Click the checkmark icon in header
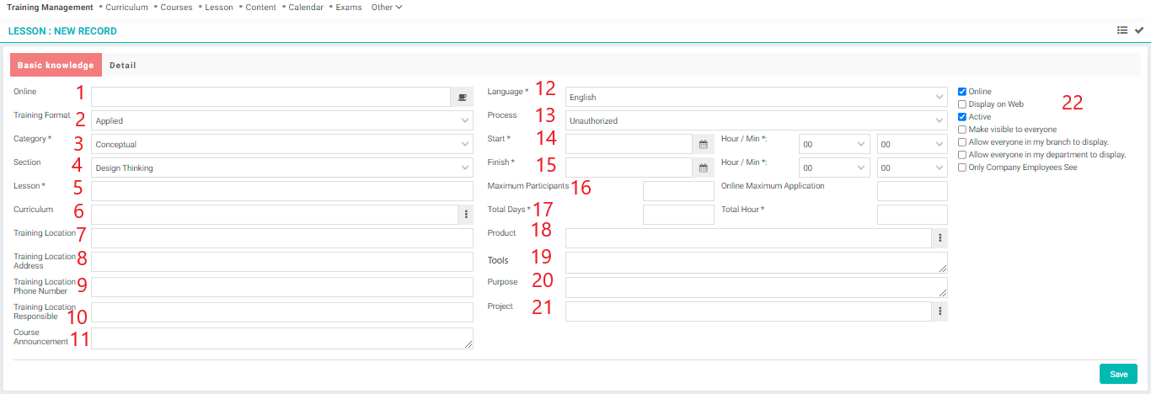The image size is (1151, 394). (1139, 30)
